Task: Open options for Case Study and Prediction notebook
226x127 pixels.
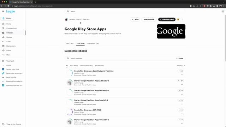Action: click(x=182, y=75)
